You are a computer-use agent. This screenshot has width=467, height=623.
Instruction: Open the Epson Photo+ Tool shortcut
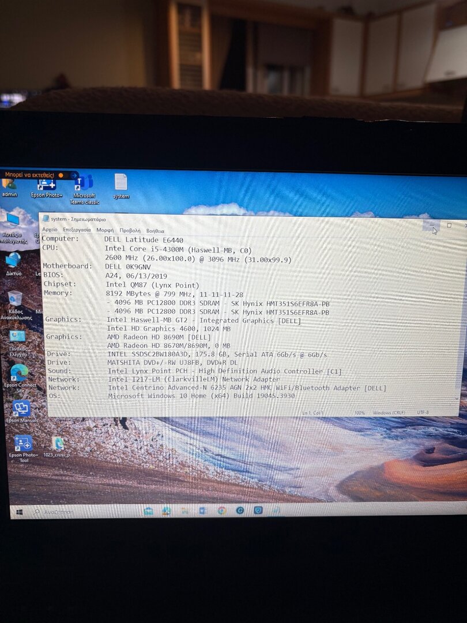(x=24, y=449)
